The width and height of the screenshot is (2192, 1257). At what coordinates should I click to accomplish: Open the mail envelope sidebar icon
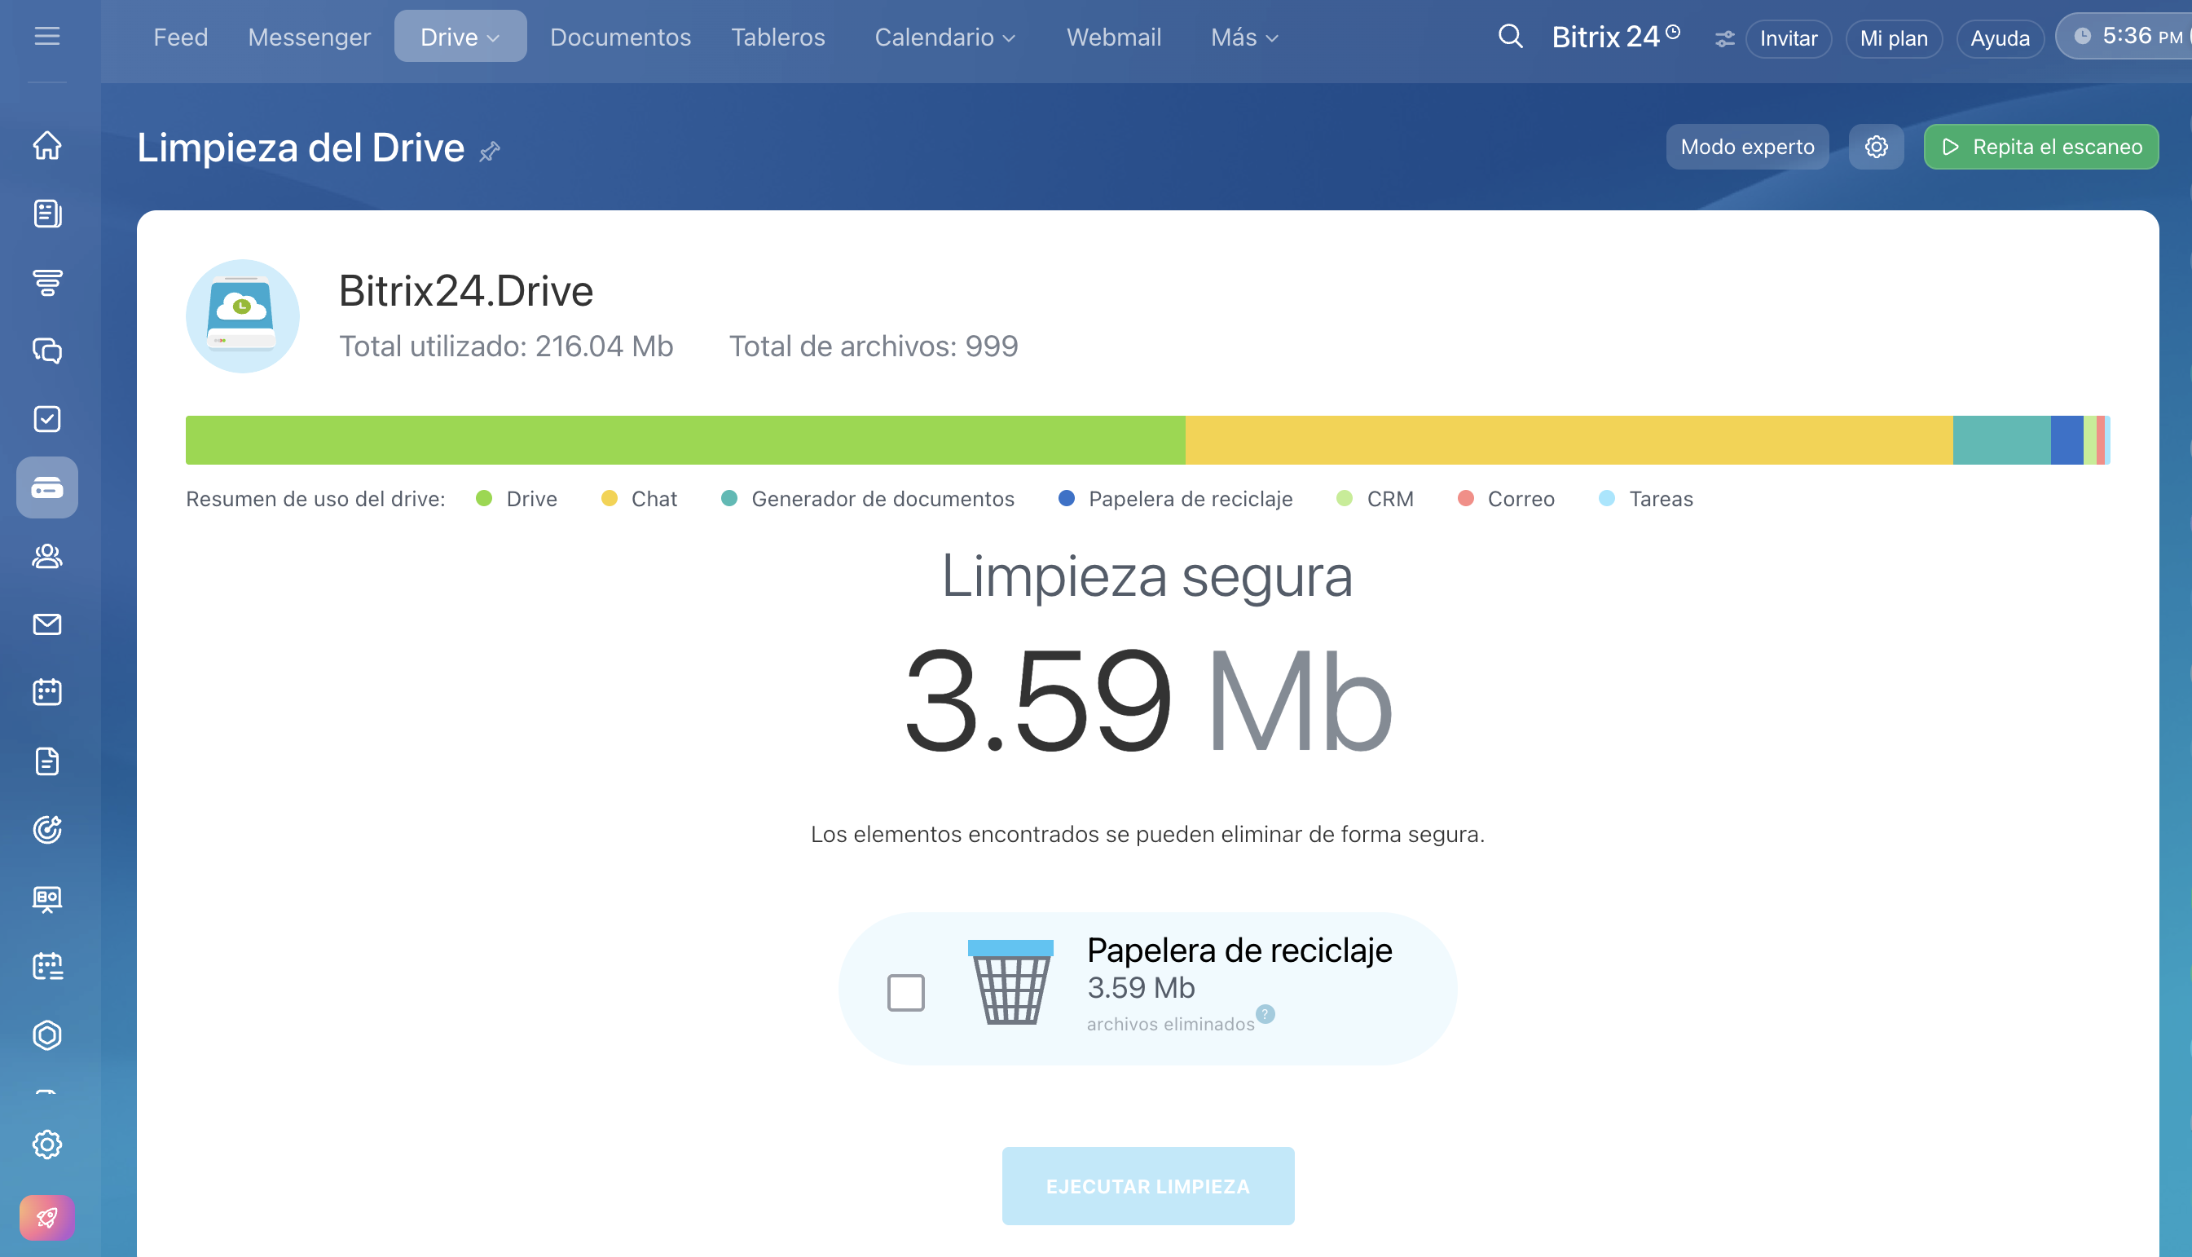pyautogui.click(x=46, y=624)
